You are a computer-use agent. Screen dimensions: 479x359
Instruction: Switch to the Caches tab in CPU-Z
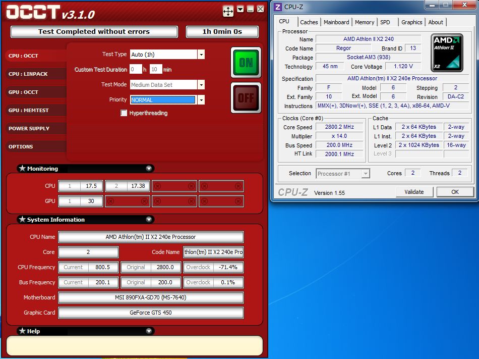tap(309, 22)
